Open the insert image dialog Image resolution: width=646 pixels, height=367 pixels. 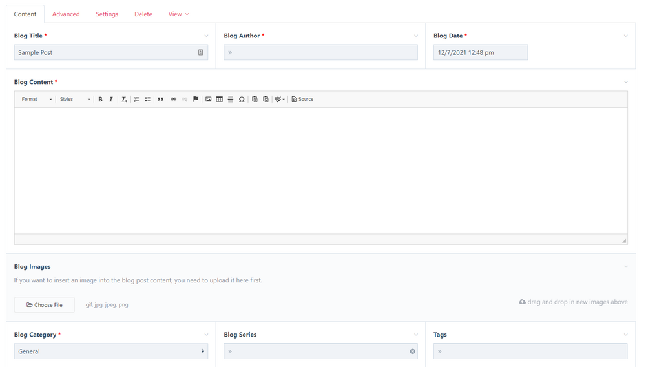[x=209, y=100]
